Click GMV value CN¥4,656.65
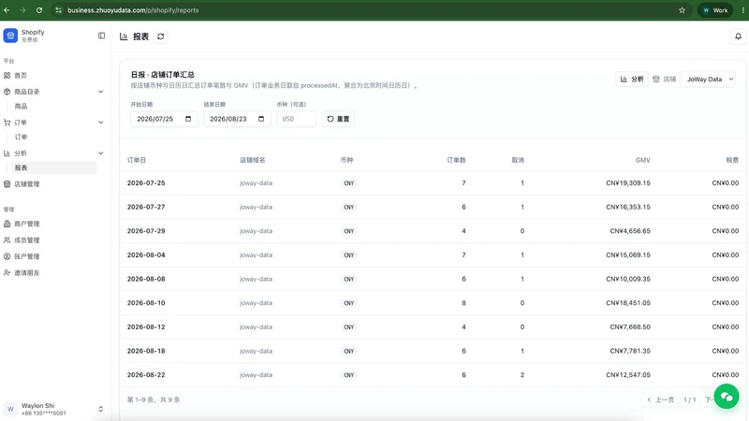The image size is (749, 421). click(x=630, y=231)
